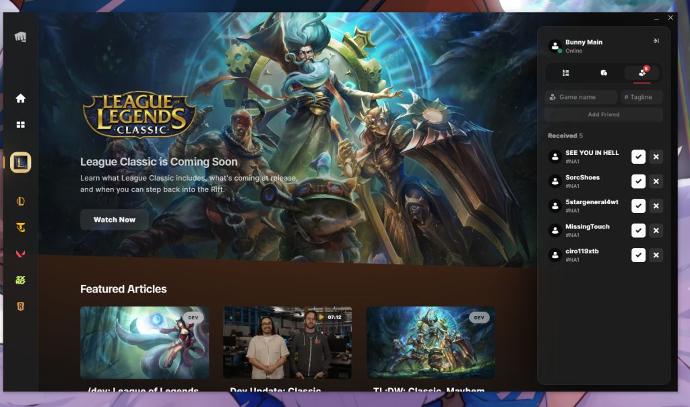Minimize the Riot Client window

click(x=656, y=18)
